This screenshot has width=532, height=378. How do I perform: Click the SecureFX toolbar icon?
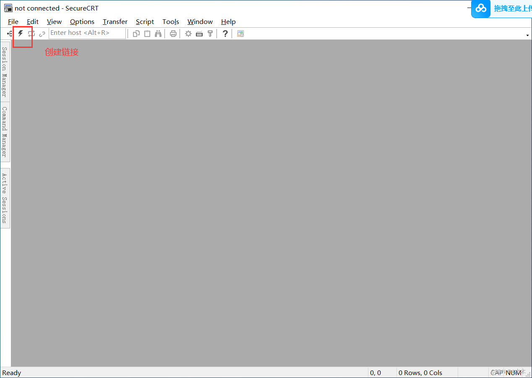click(240, 34)
